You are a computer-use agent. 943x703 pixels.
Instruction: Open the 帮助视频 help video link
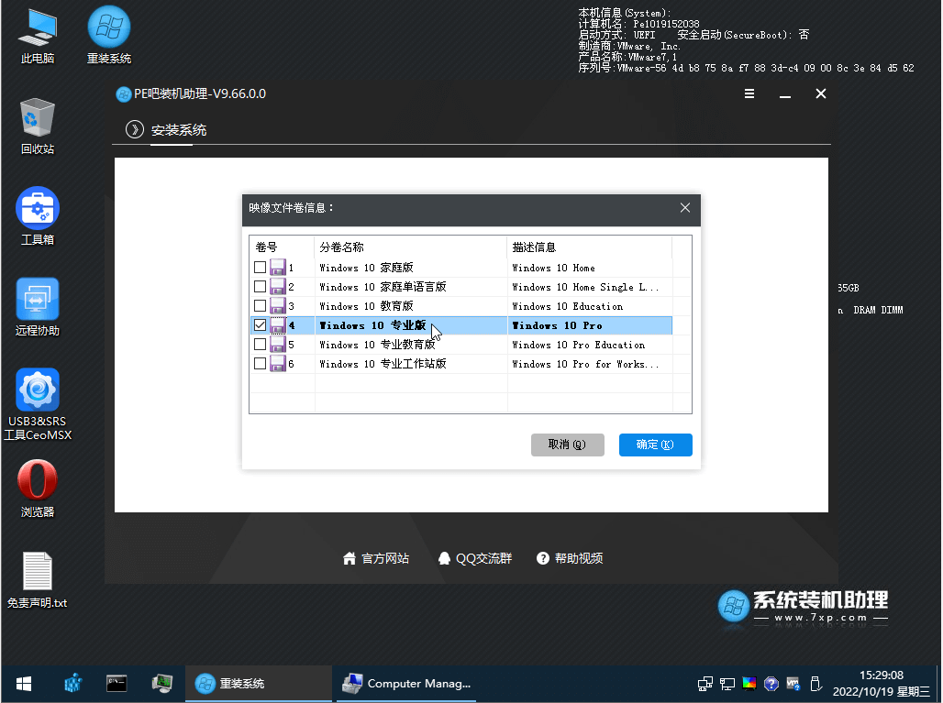pyautogui.click(x=570, y=559)
